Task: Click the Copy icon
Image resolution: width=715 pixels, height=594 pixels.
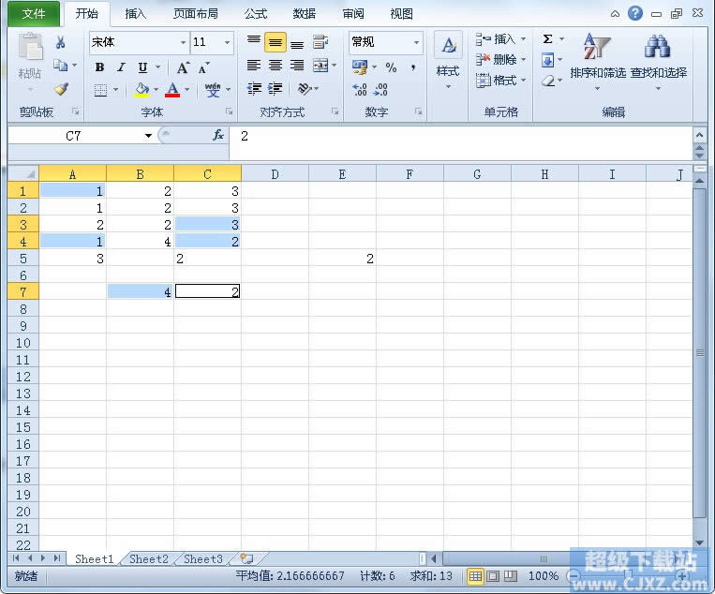Action: pyautogui.click(x=60, y=66)
